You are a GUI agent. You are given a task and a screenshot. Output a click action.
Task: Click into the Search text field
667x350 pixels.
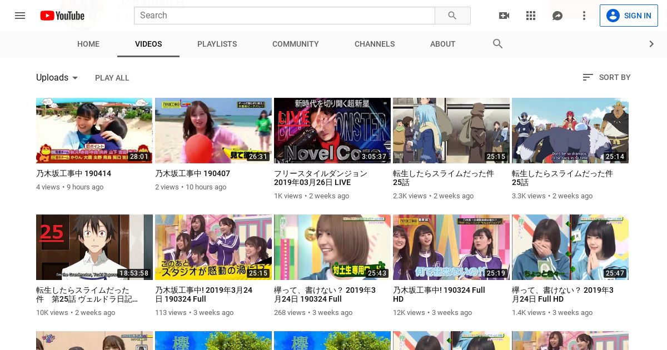[x=285, y=16]
